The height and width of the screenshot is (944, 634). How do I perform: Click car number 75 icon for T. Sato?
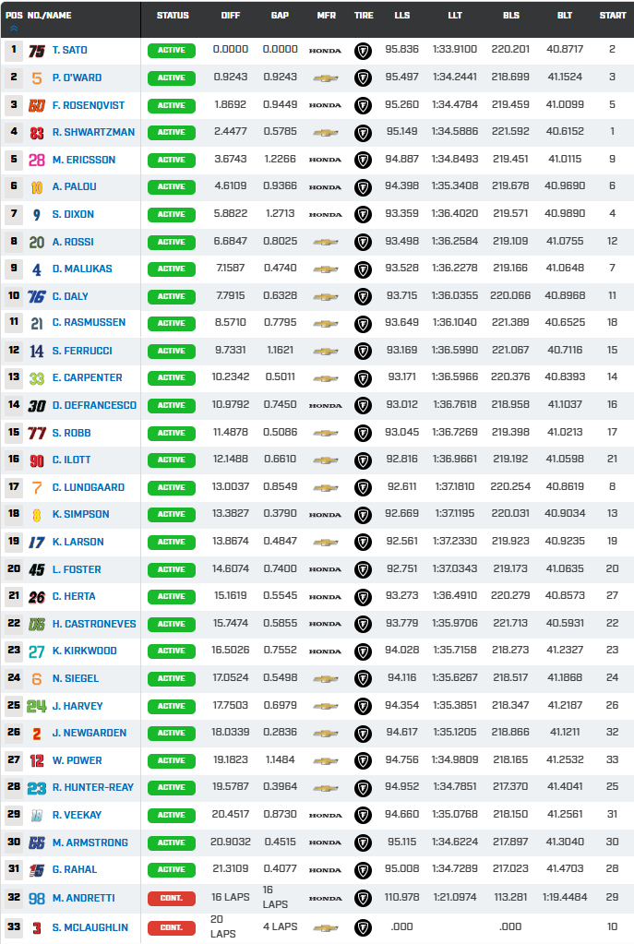tap(37, 51)
